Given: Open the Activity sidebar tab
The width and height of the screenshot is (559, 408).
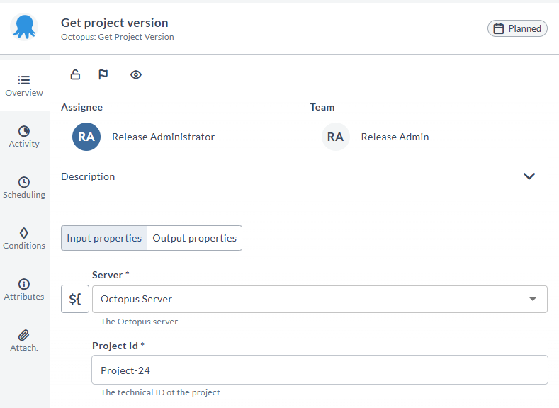Looking at the screenshot, I should point(24,137).
